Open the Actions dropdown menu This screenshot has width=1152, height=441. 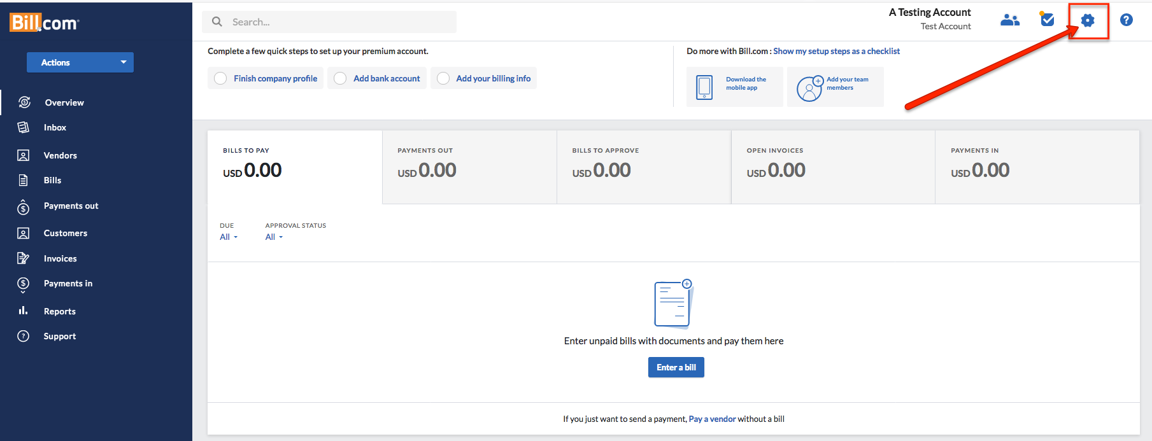80,62
